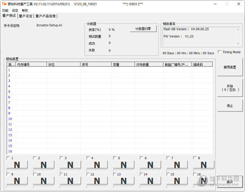Check the port 7 checkbox

(x=168, y=158)
